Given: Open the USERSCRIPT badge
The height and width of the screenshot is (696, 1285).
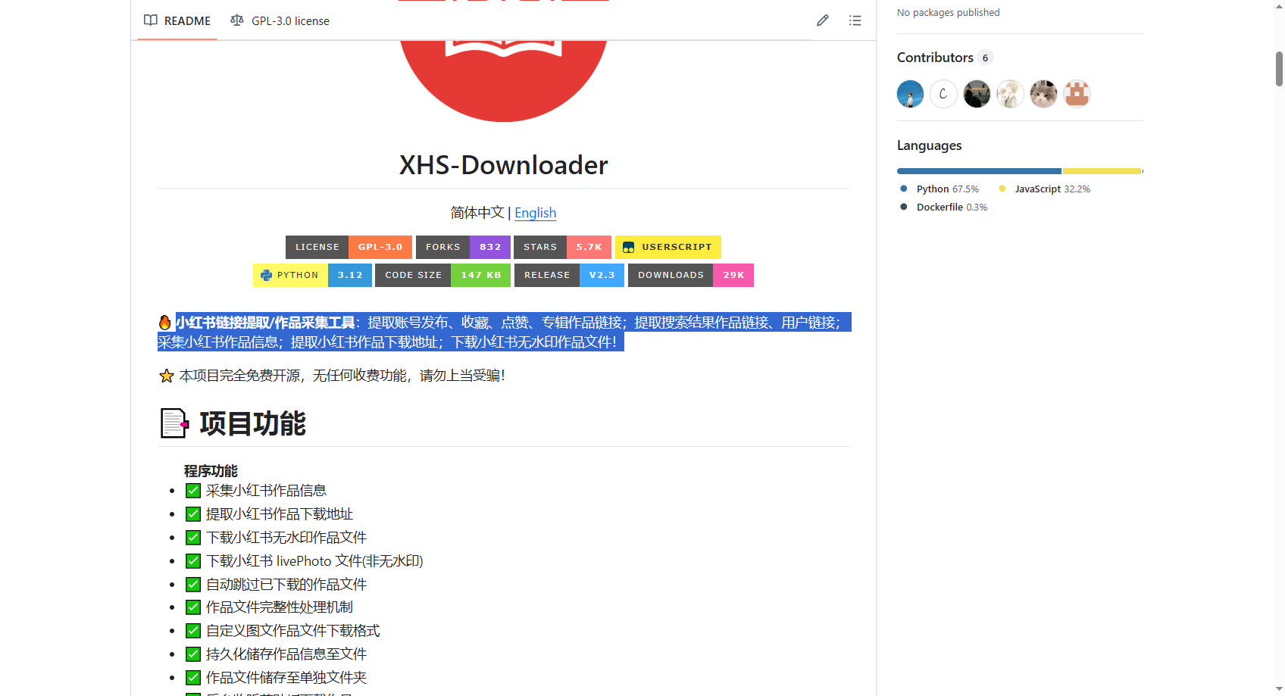Looking at the screenshot, I should click(x=668, y=247).
